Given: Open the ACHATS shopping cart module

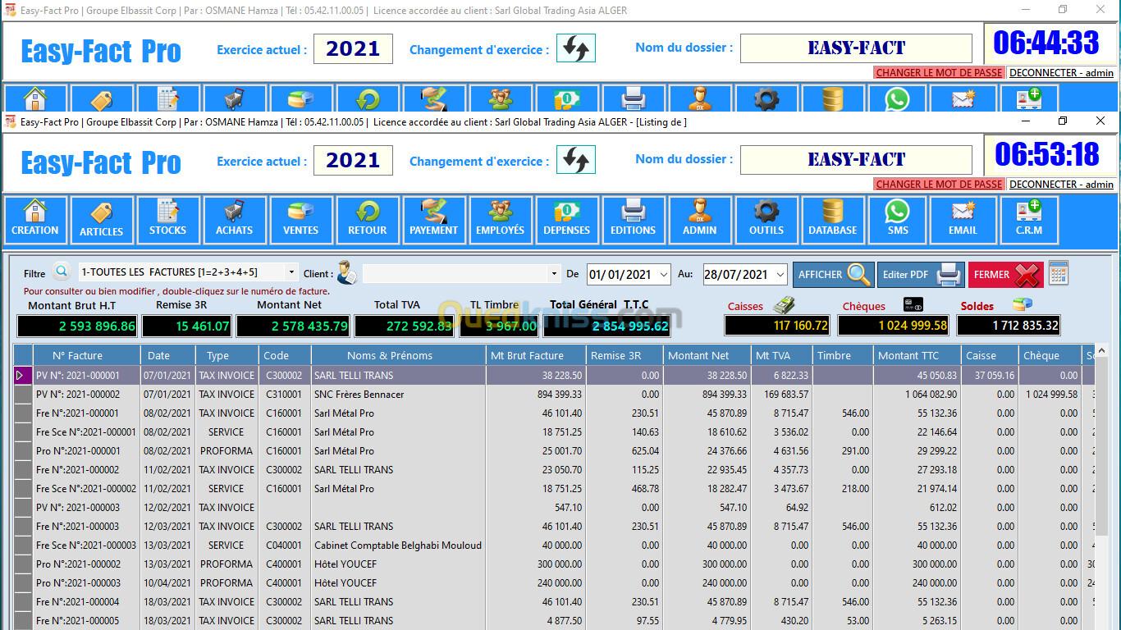Looking at the screenshot, I should pos(234,219).
